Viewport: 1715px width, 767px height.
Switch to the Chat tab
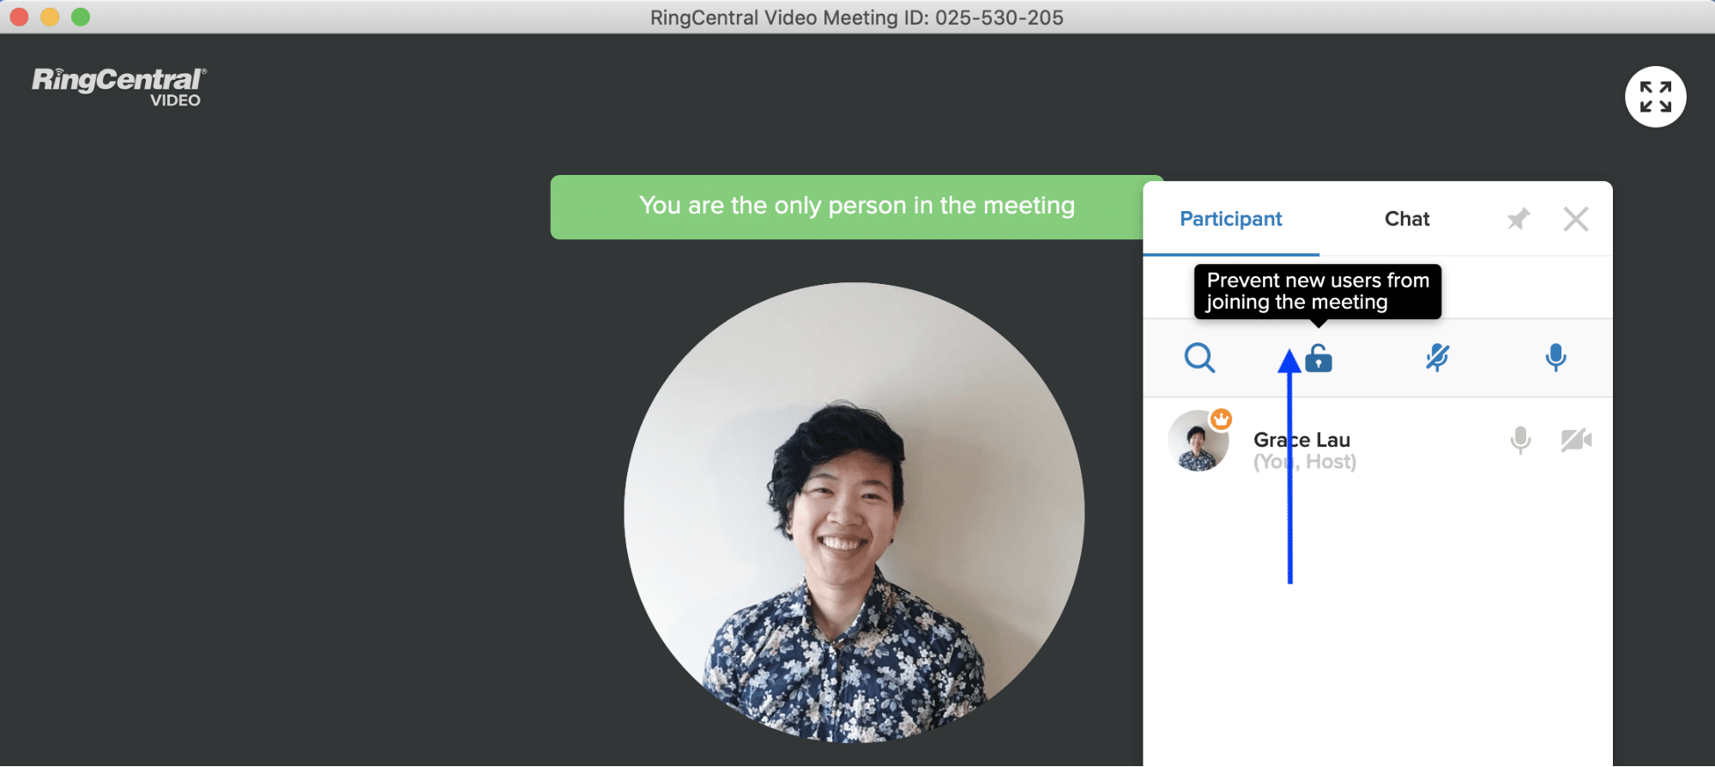click(1406, 220)
